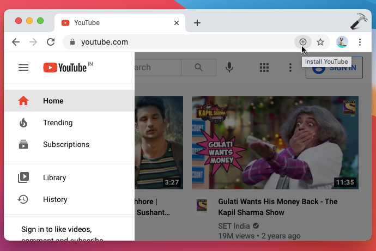The height and width of the screenshot is (251, 376).
Task: Select Home in the sidebar
Action: (x=69, y=101)
